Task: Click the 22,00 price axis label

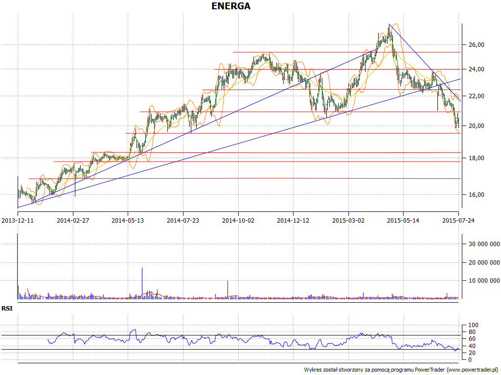Action: 477,96
